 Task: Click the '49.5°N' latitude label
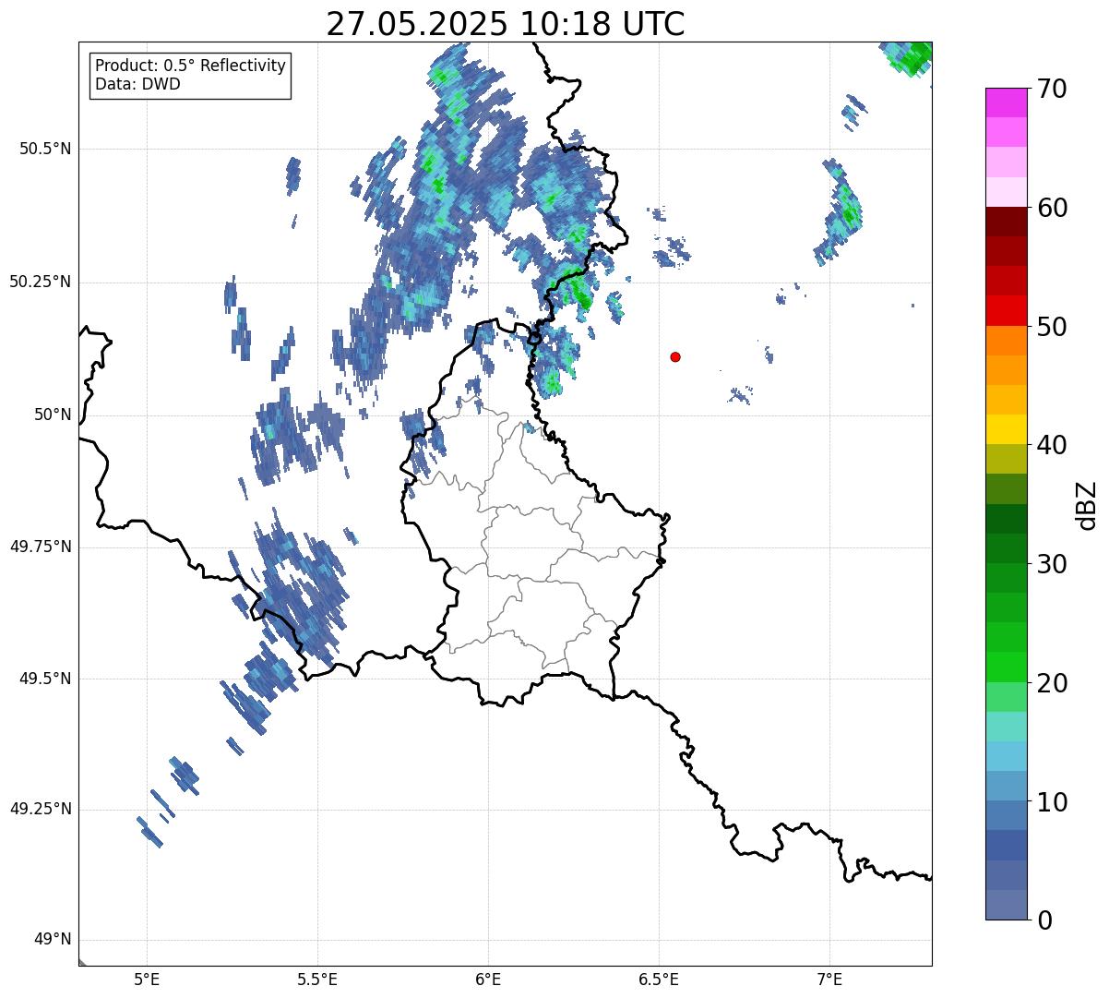[45, 679]
